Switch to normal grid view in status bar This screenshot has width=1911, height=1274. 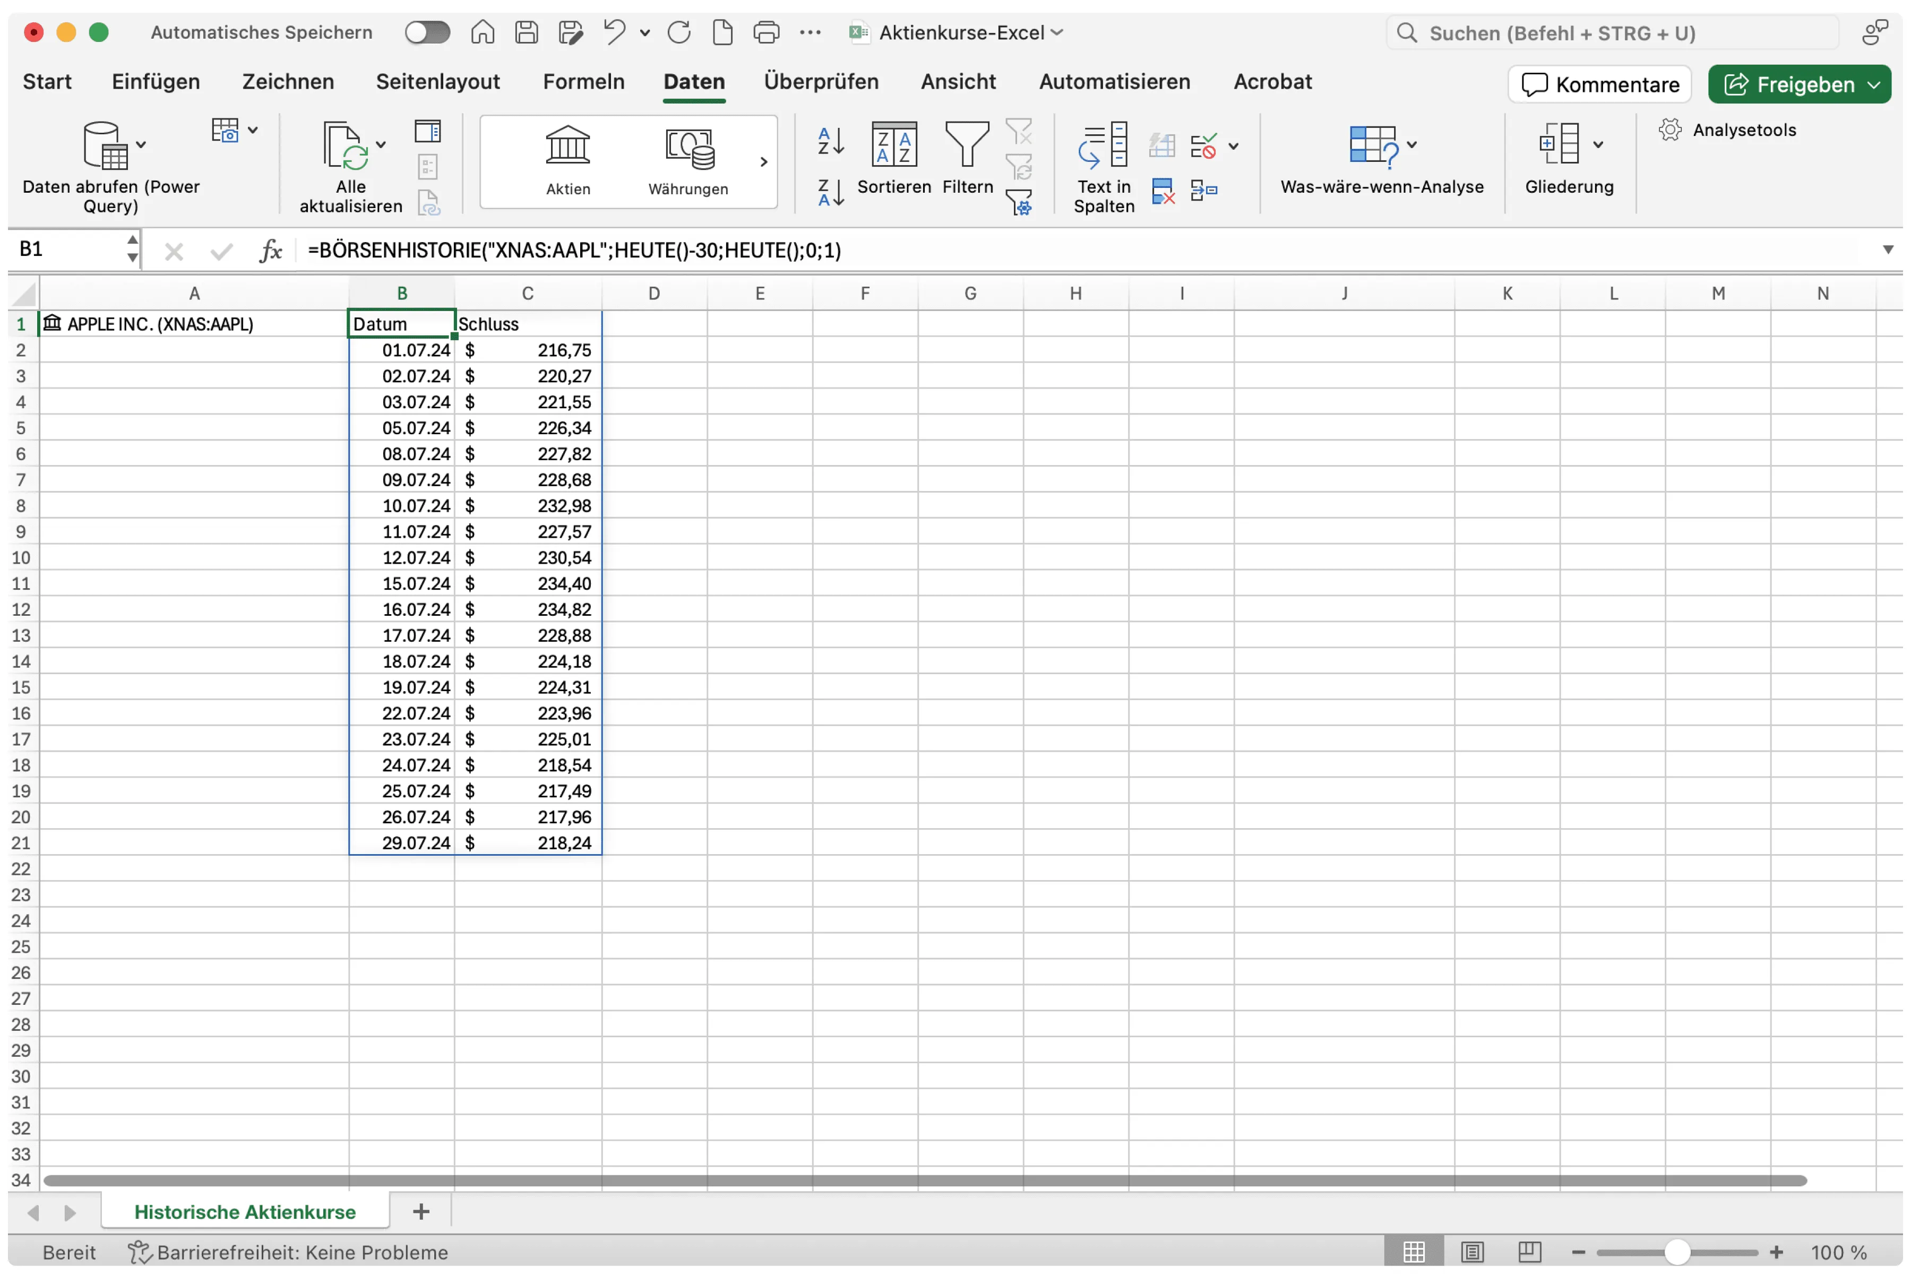coord(1414,1252)
